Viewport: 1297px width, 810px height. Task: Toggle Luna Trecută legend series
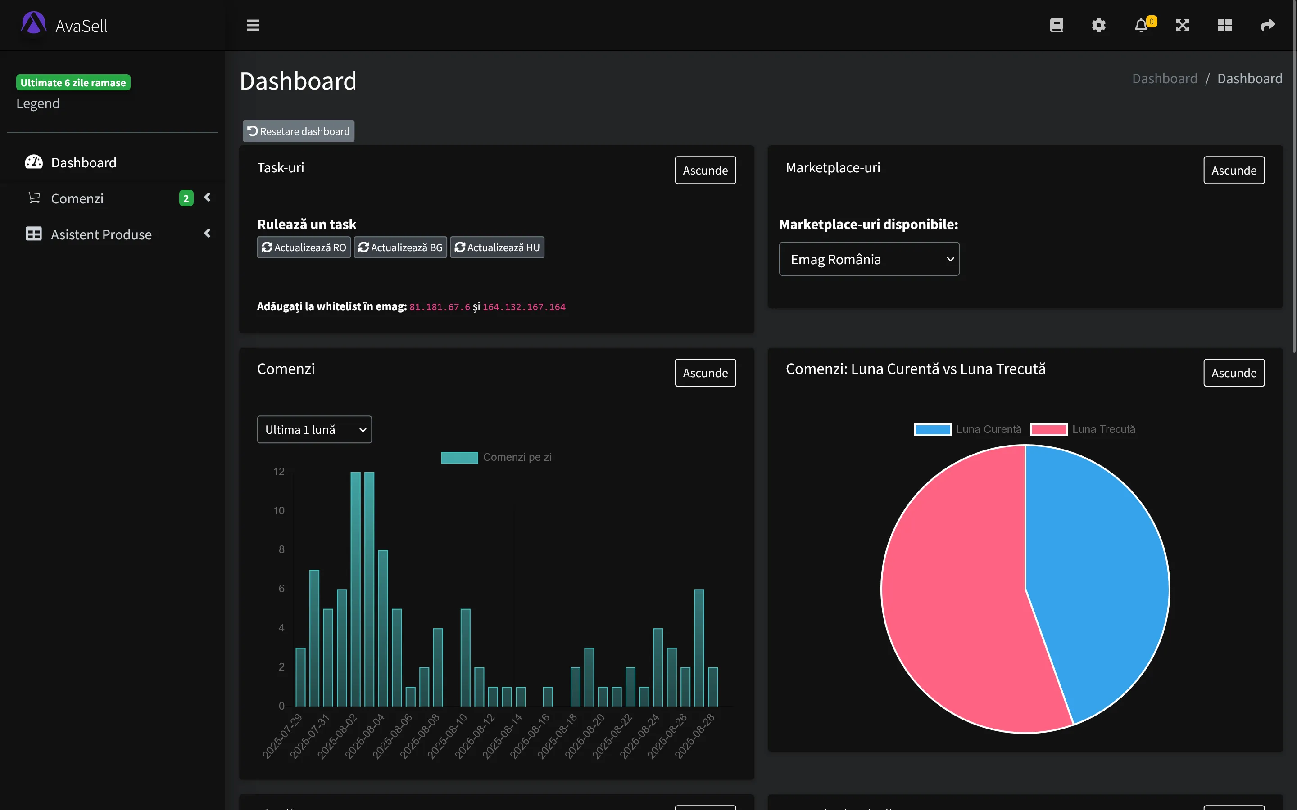(x=1083, y=429)
